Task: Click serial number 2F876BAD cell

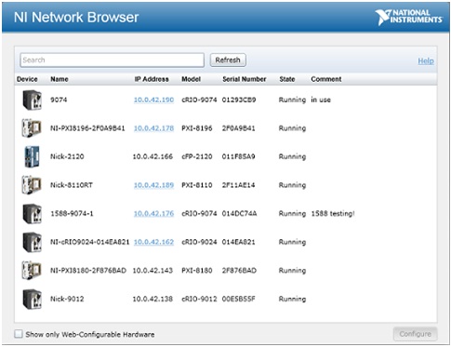Action: 239,271
